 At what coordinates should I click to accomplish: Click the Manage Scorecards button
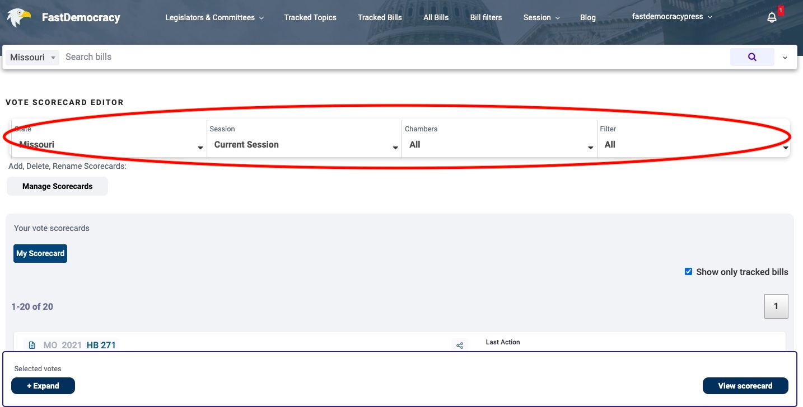(x=57, y=186)
